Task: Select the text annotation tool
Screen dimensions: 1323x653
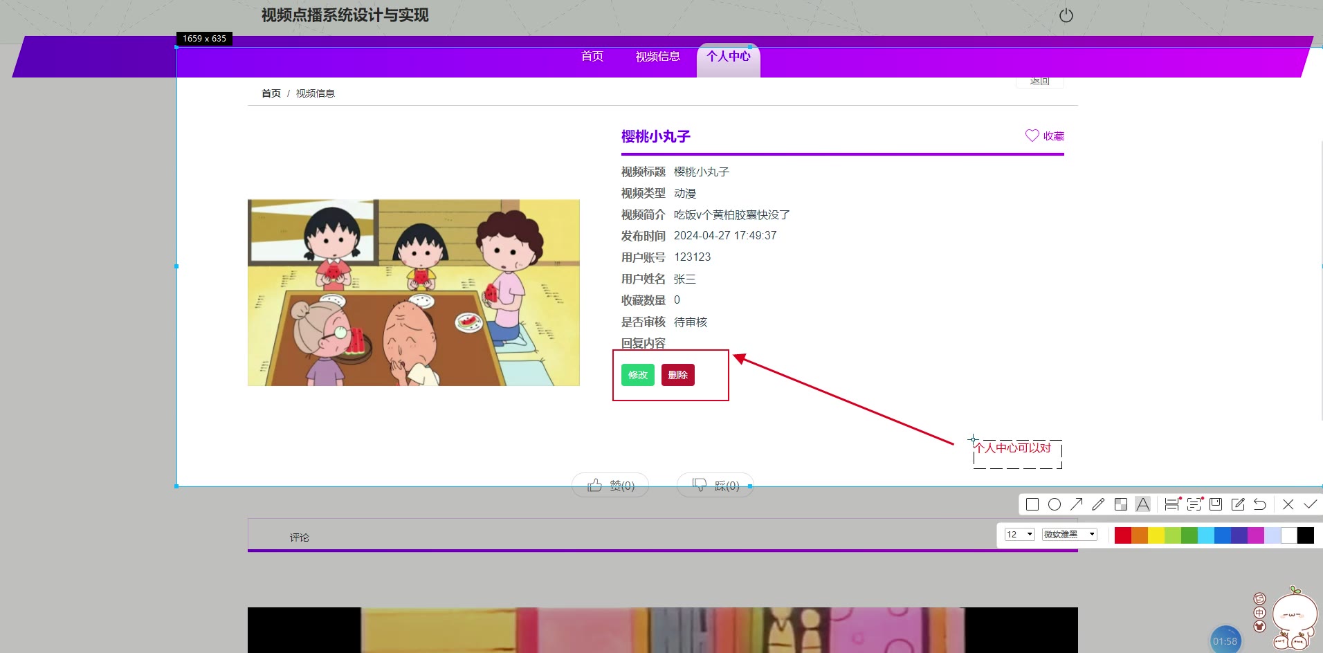Action: [x=1143, y=504]
